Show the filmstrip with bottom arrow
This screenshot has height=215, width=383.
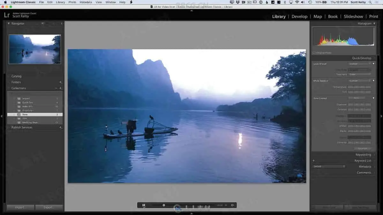tap(191, 213)
